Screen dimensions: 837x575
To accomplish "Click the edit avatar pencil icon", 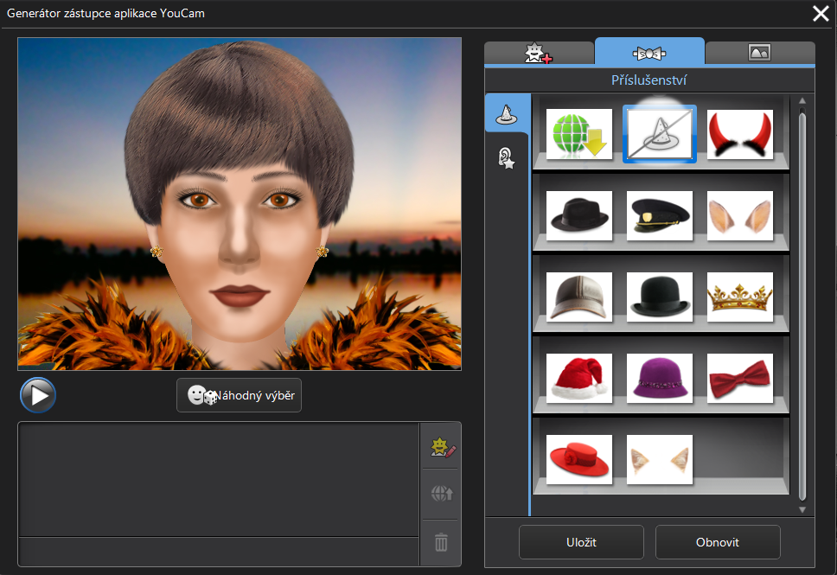I will (441, 446).
